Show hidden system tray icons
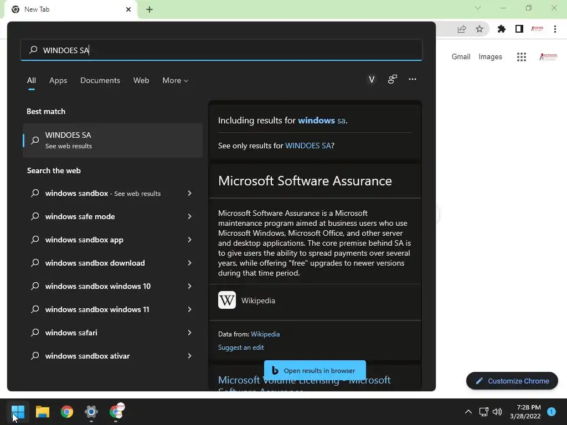The image size is (567, 425). [468, 412]
